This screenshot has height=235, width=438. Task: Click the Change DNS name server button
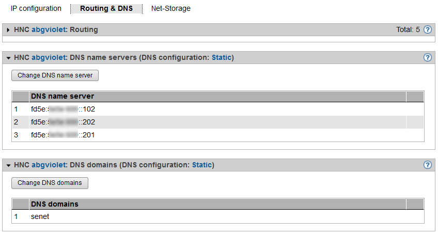click(55, 75)
